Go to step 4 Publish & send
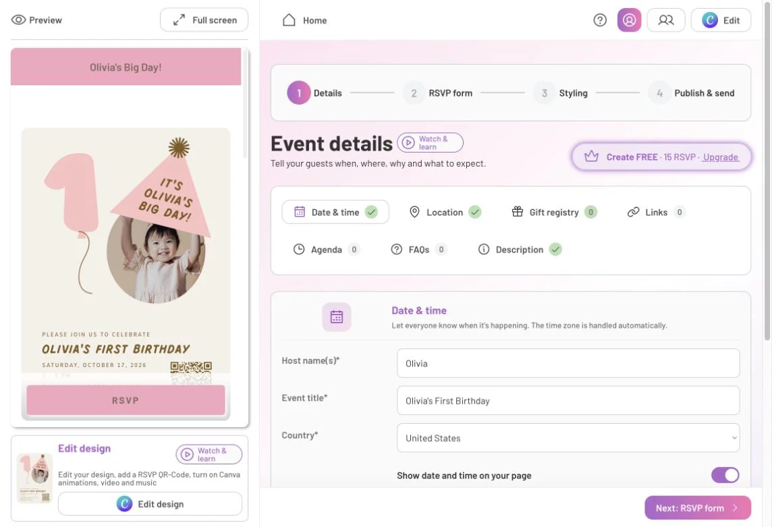The width and height of the screenshot is (772, 527). click(691, 92)
